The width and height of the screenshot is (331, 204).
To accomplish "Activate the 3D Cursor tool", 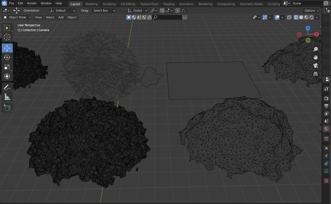I will (x=7, y=37).
